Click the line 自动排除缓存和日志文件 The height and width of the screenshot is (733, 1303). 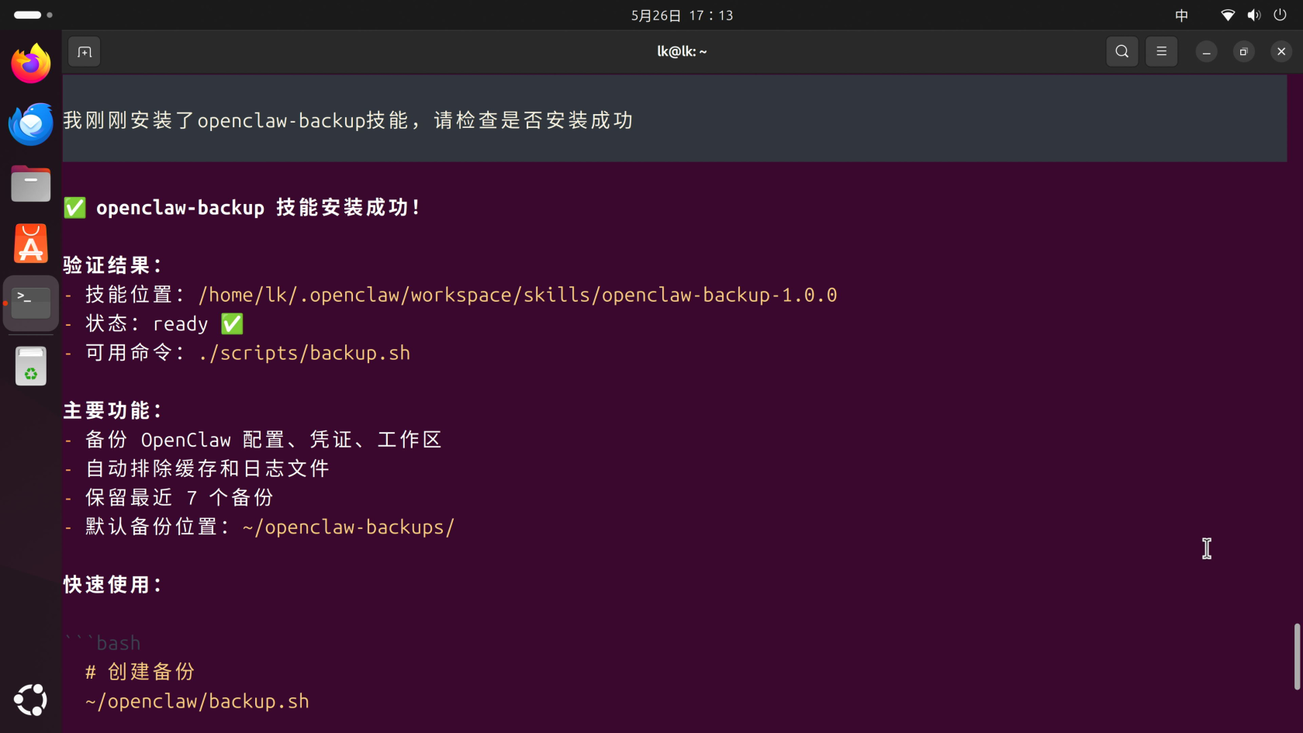coord(207,468)
